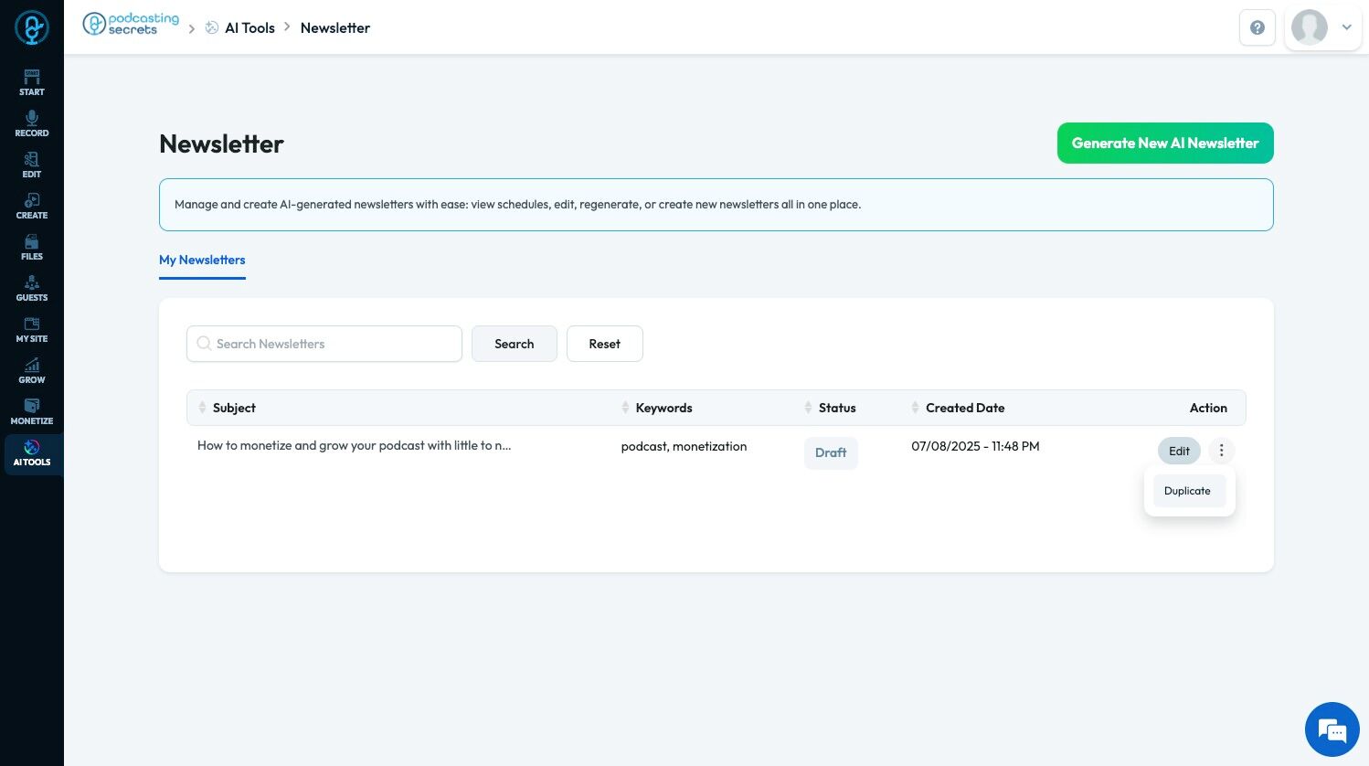Focus the Search Newsletters field

click(x=324, y=344)
